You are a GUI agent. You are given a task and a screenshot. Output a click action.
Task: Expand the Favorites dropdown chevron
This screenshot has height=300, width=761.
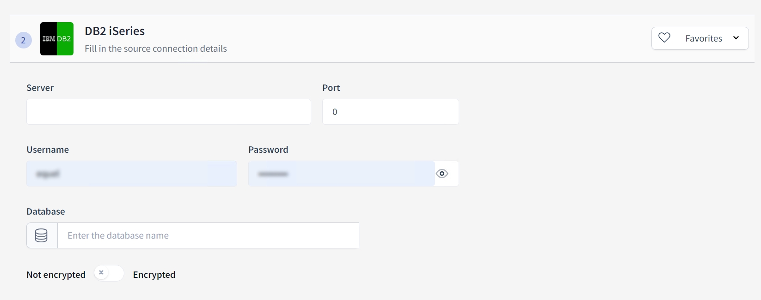[736, 38]
